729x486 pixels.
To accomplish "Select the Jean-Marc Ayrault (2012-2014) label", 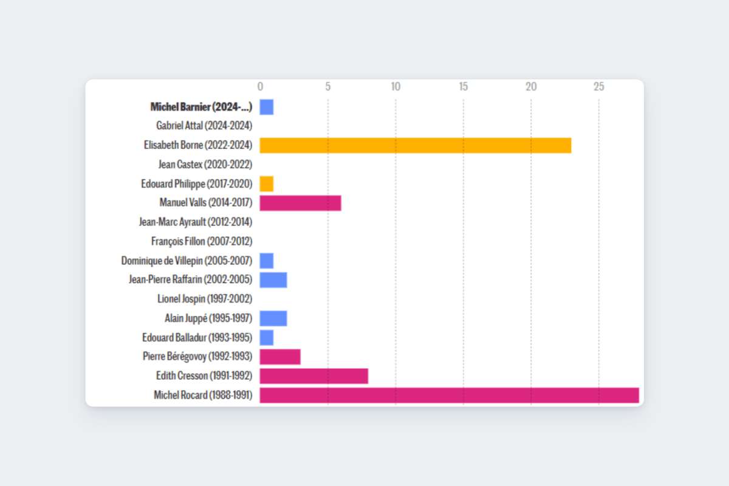I will 196,222.
